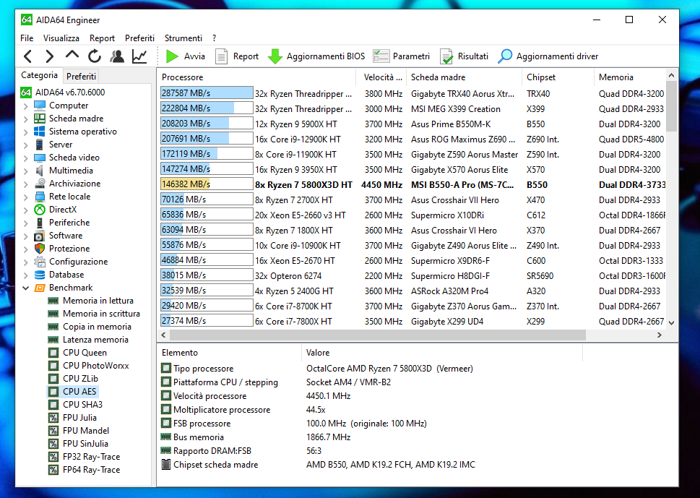Image resolution: width=700 pixels, height=498 pixels.
Task: Open the CPU Queen benchmark
Action: 85,353
